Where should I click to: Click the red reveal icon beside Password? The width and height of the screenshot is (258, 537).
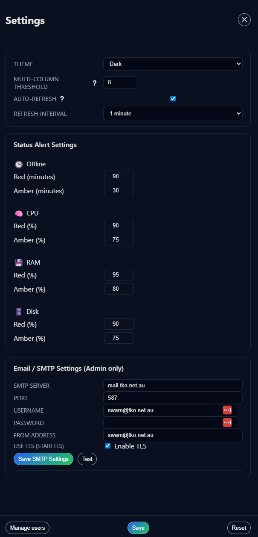pyautogui.click(x=227, y=422)
